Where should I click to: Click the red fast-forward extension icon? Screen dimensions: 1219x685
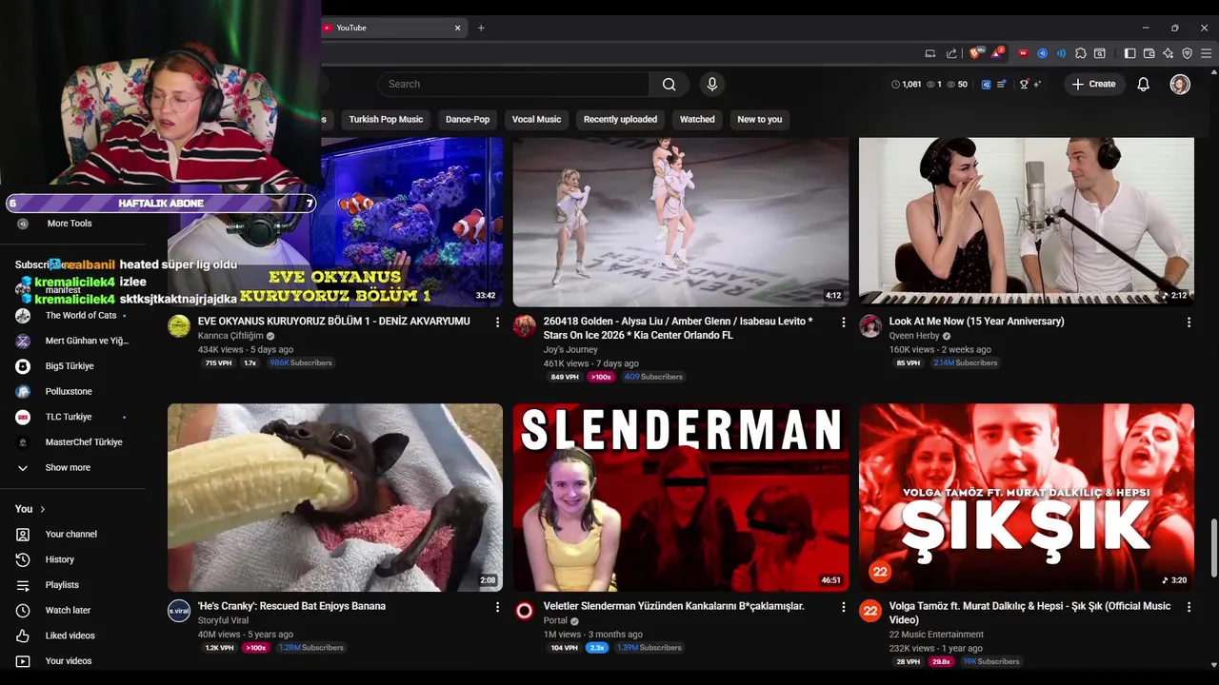[1024, 53]
